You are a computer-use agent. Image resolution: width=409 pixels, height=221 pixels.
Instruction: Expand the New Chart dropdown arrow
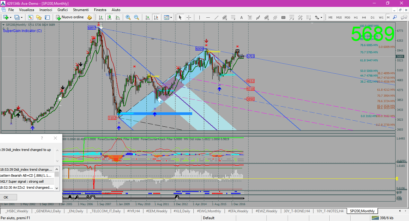tap(10, 17)
